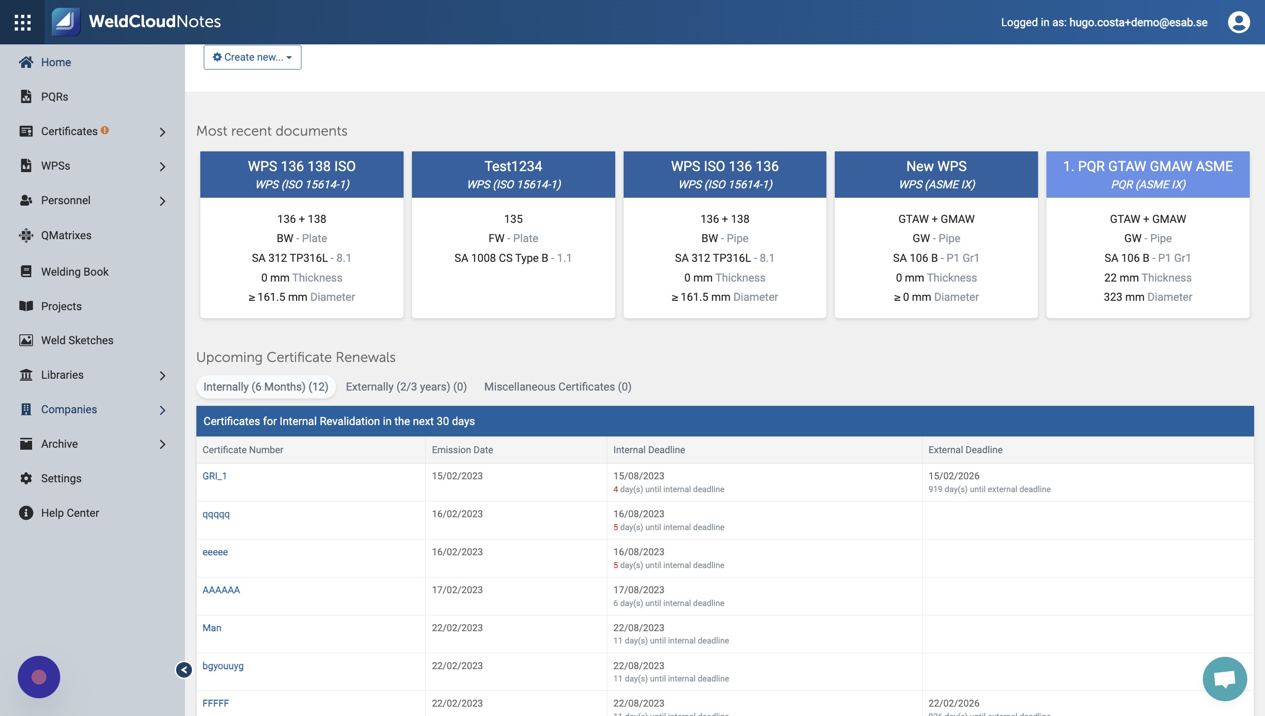Expand the Companies submenu chevron

(x=162, y=410)
